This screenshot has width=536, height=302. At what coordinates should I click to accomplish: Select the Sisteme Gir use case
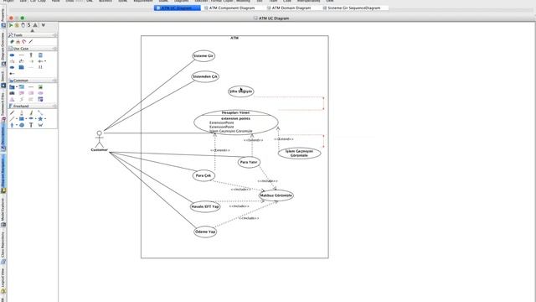204,56
